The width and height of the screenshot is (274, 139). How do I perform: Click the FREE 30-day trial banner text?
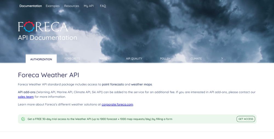100,119
